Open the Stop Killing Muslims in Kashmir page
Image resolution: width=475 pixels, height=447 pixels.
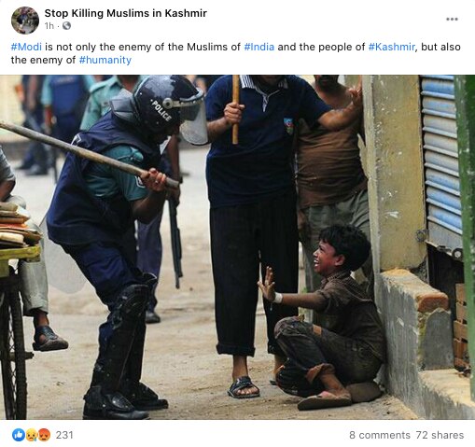coord(126,13)
